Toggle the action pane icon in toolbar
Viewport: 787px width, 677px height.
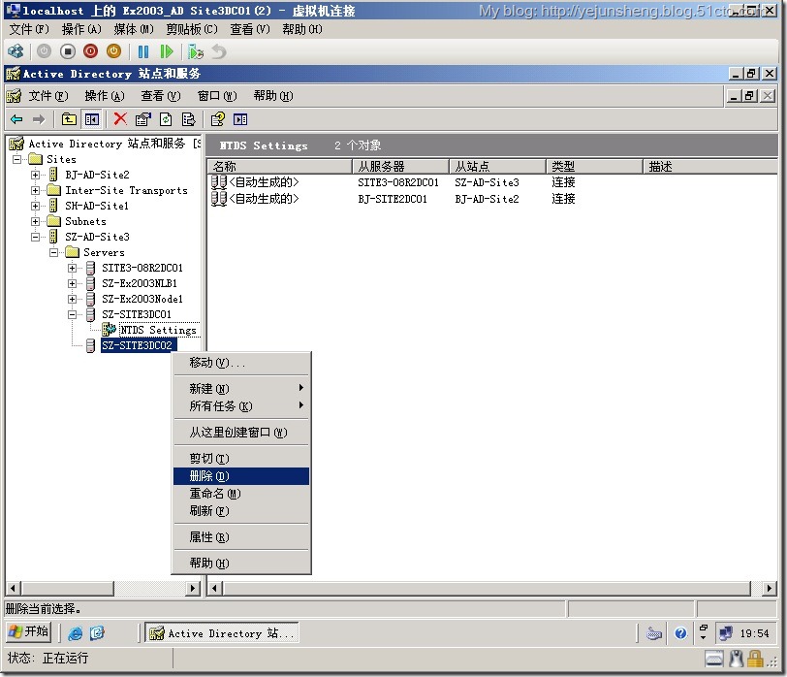(x=240, y=119)
